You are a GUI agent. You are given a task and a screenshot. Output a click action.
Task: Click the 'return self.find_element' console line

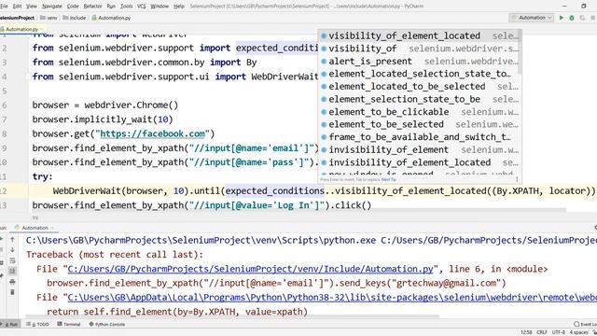[x=177, y=312]
